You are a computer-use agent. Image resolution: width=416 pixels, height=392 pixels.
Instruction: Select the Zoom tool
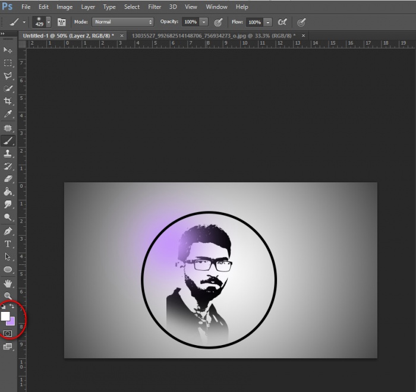[8, 295]
